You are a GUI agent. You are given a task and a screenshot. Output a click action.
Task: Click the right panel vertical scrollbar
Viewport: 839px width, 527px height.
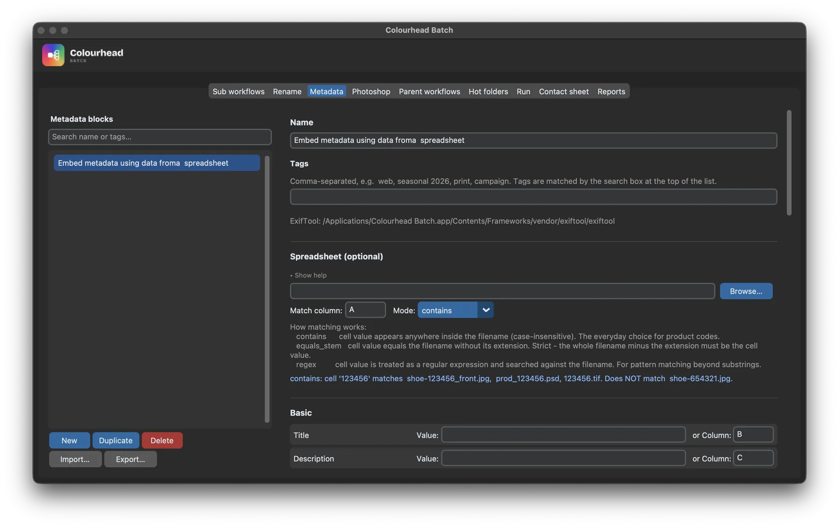click(789, 163)
